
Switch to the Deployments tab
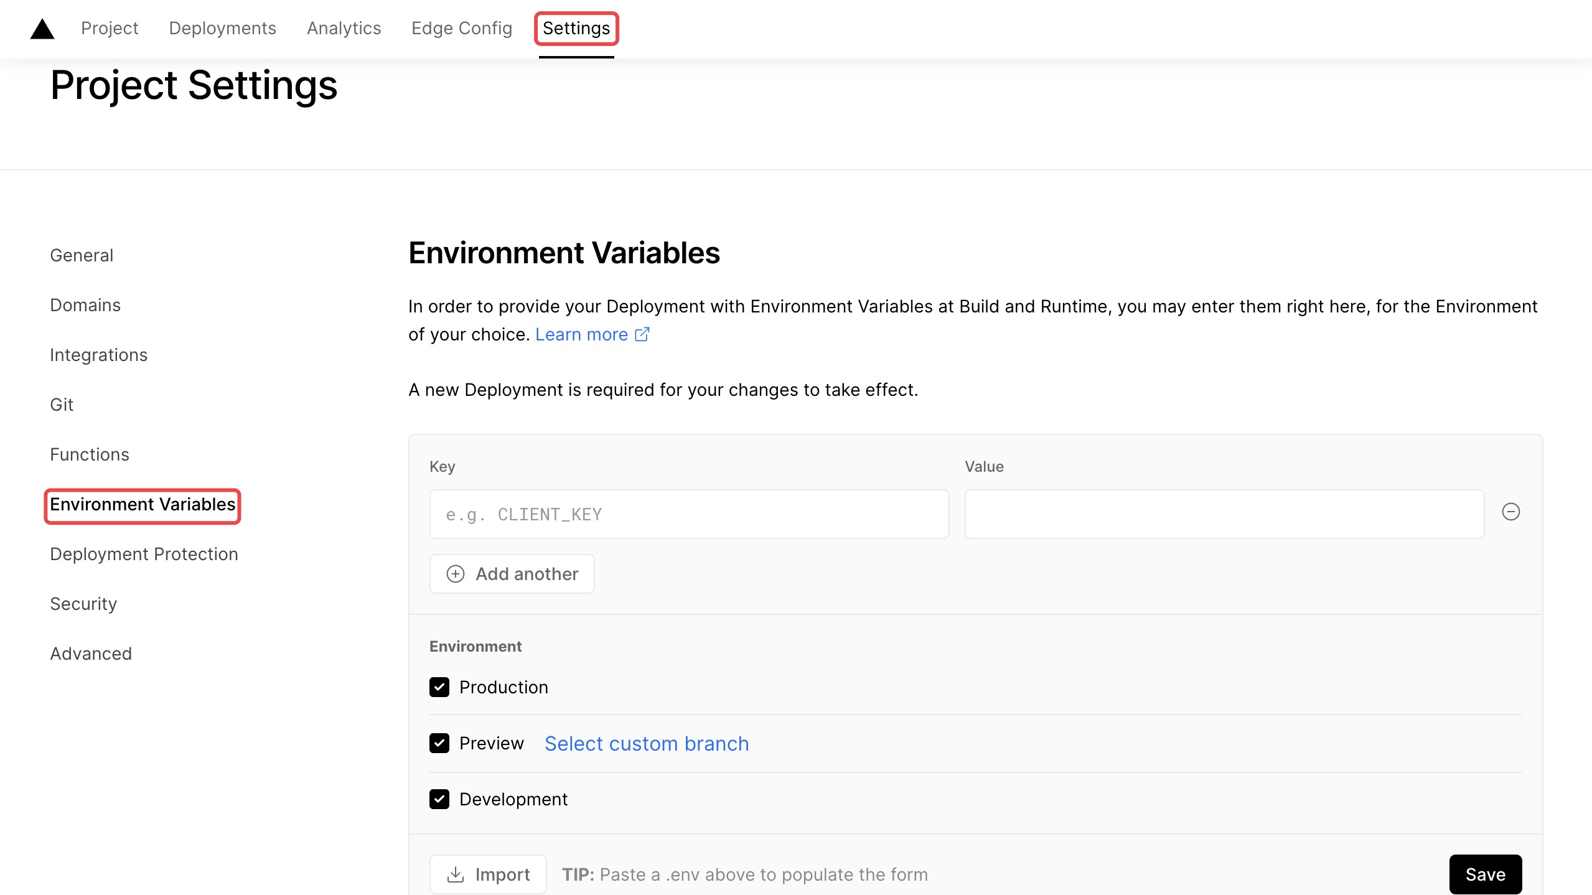click(222, 29)
